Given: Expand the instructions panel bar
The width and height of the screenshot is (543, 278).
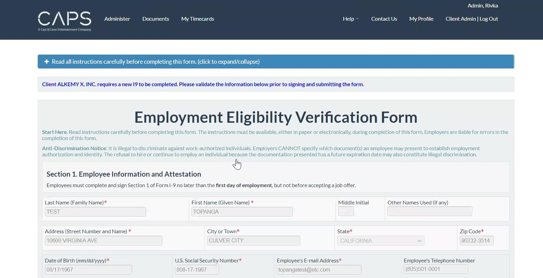Looking at the screenshot, I should point(276,62).
